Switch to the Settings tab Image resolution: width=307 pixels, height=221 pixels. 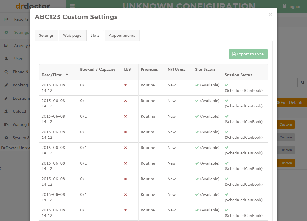46,35
